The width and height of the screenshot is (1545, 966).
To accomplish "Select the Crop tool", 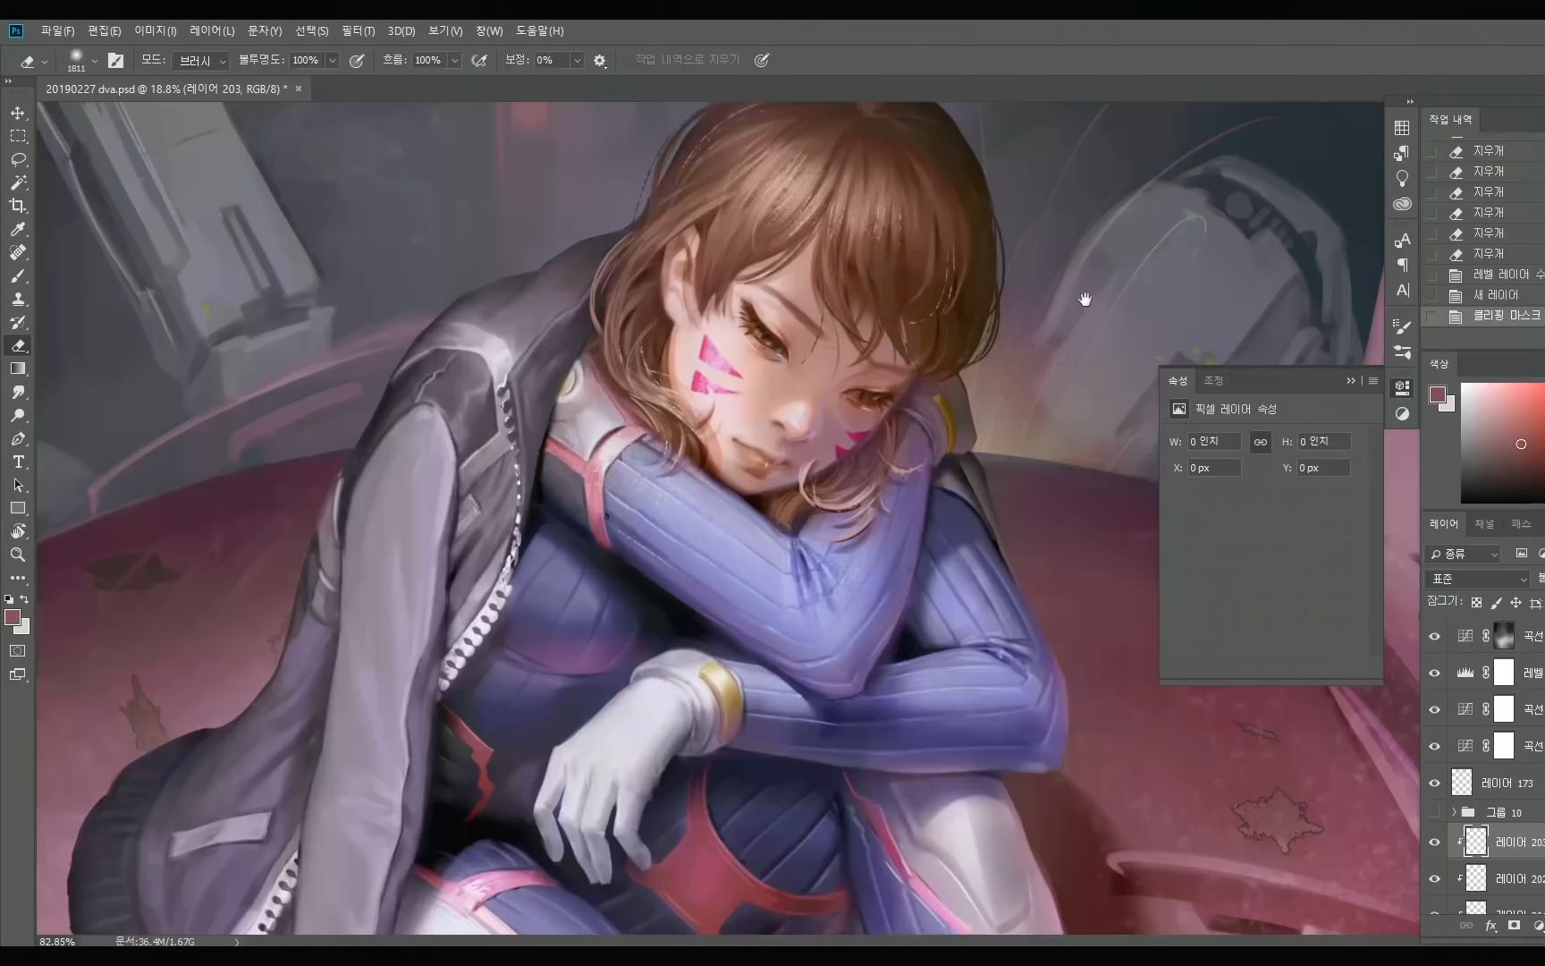I will click(18, 207).
